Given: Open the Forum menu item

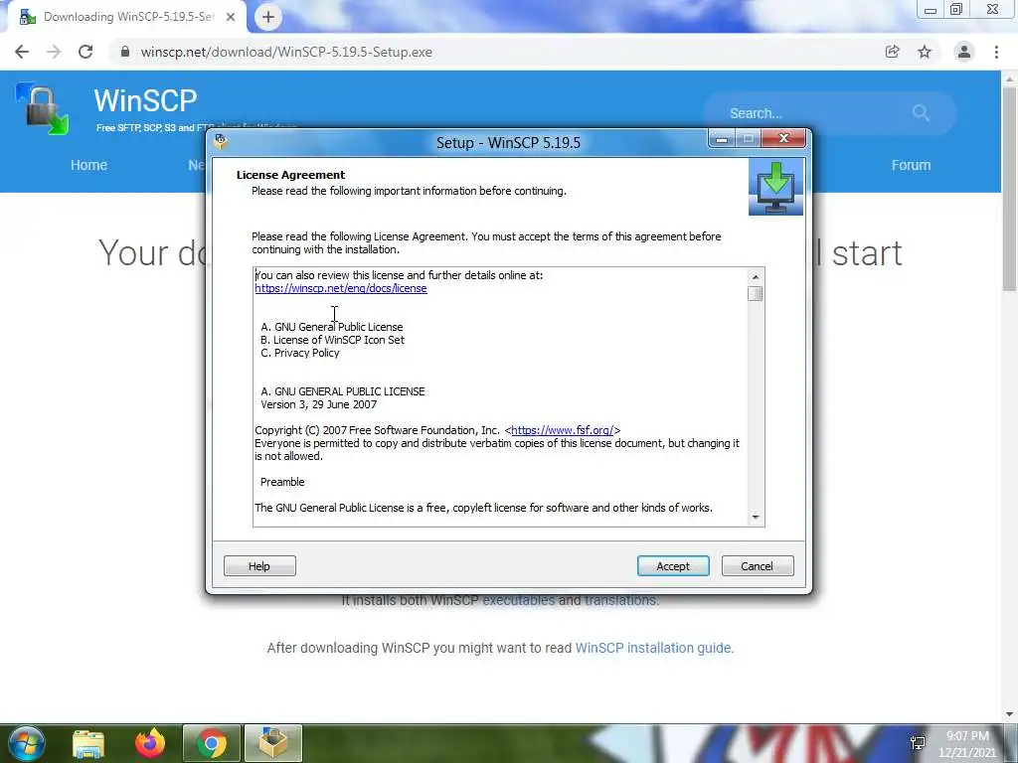Looking at the screenshot, I should click(911, 165).
